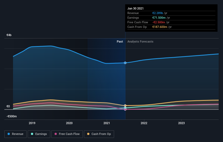Click the 2021 x-axis label
223x142 pixels.
coord(107,123)
